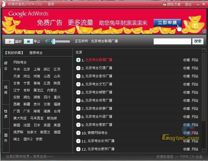The width and height of the screenshot is (208, 161).
Task: Click station name 北京电台外语广播
Action: (99, 117)
